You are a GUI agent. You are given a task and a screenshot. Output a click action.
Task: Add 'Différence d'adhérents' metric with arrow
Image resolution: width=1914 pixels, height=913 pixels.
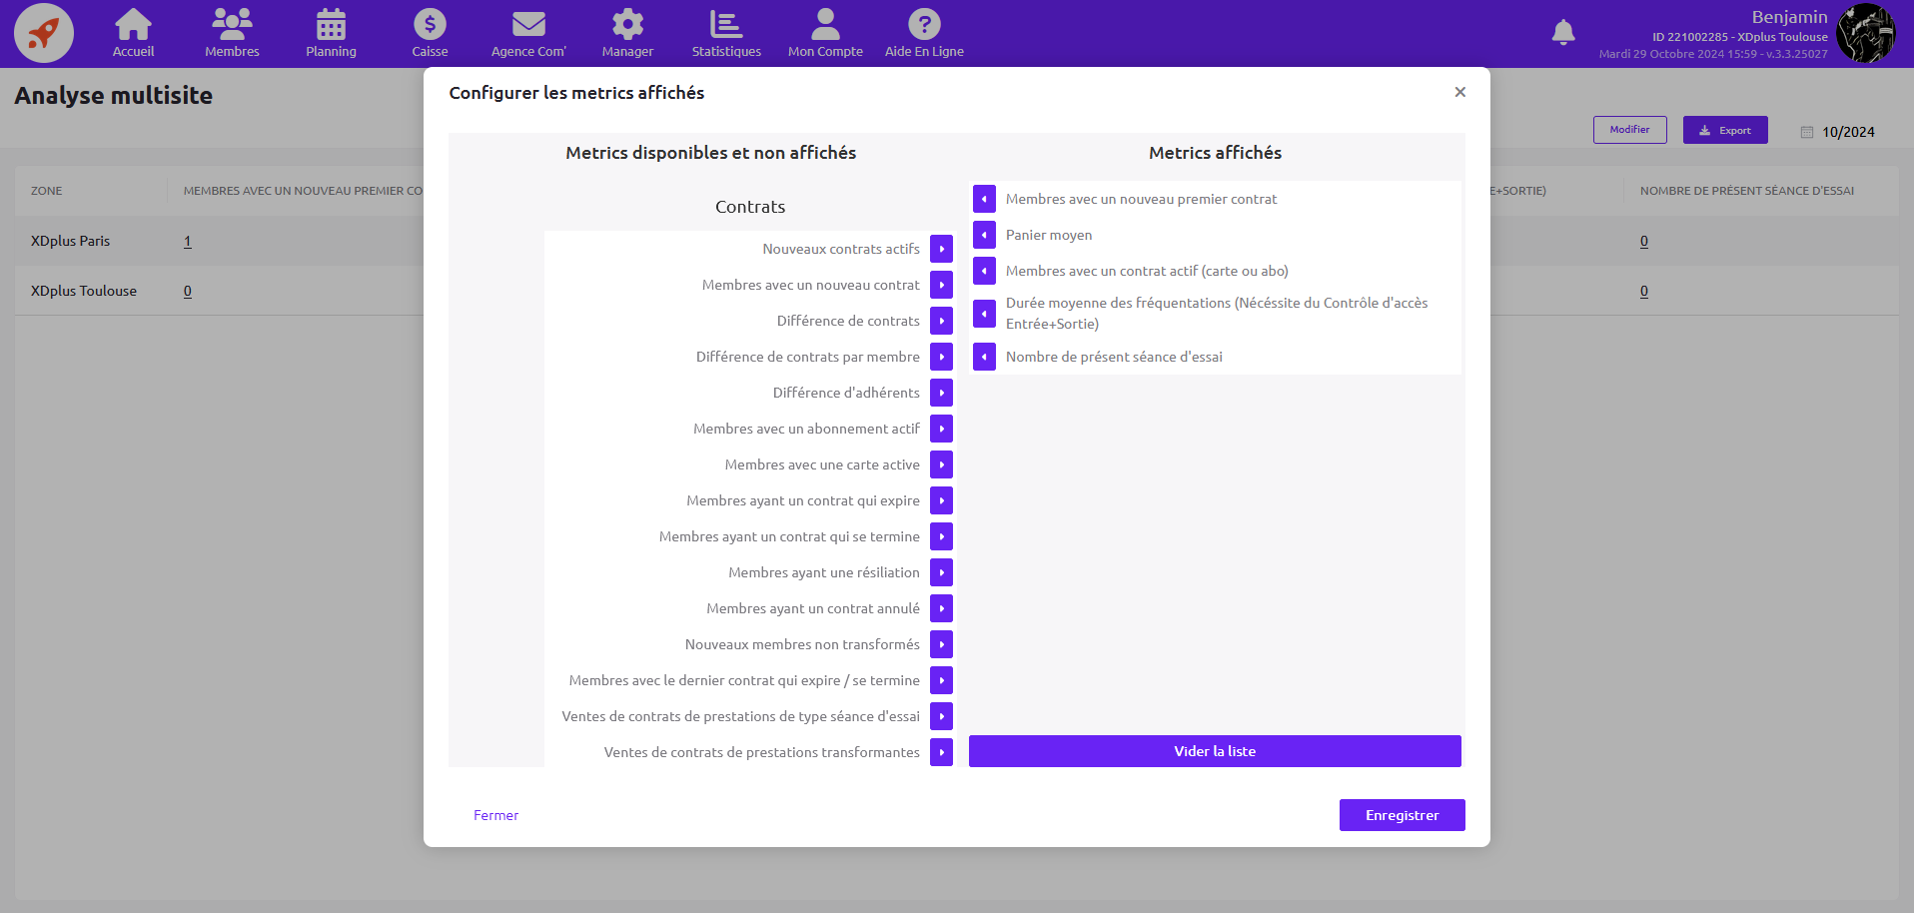click(941, 393)
